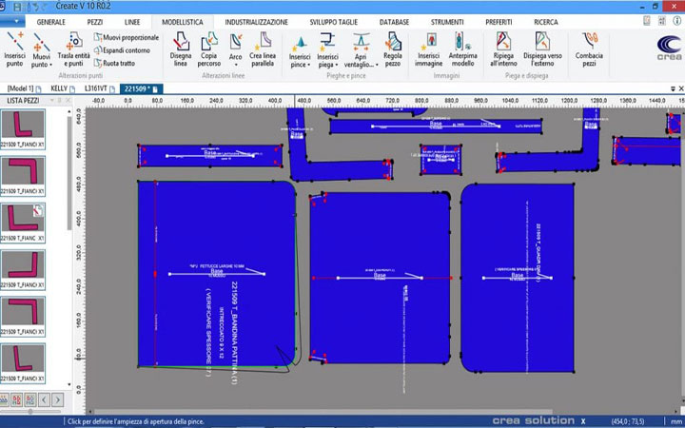Click the Regola pezzo icon
This screenshot has width=685, height=428.
pyautogui.click(x=392, y=48)
